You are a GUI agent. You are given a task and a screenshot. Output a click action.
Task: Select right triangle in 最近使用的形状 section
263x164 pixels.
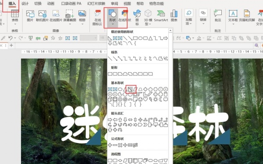click(110, 38)
